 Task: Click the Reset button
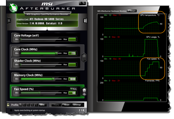click(67, 105)
